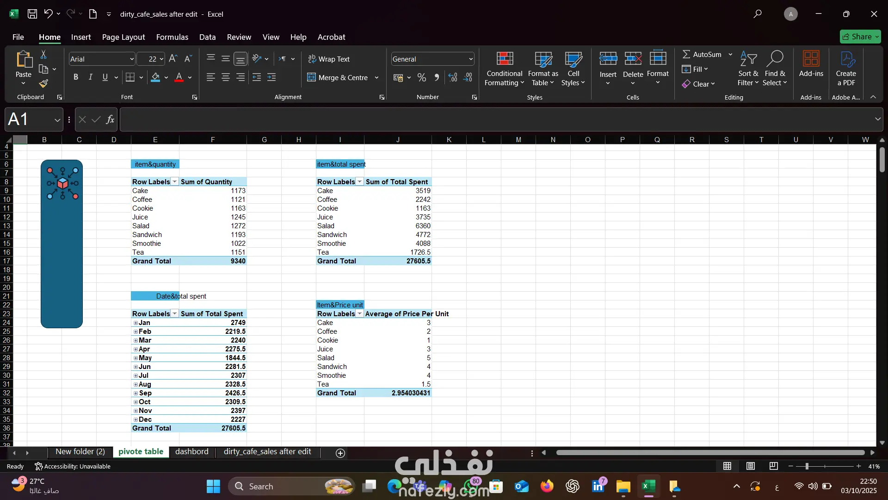This screenshot has height=500, width=888.
Task: Open the dirty_cafe_sales after edit sheet tab
Action: coord(267,452)
